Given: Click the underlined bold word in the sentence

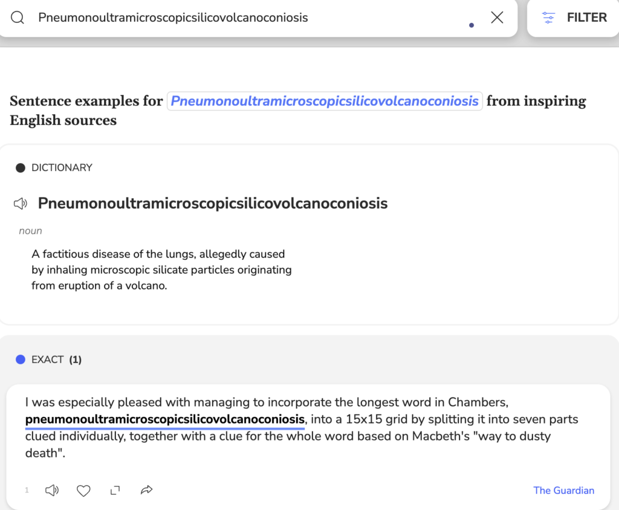Looking at the screenshot, I should pos(165,419).
